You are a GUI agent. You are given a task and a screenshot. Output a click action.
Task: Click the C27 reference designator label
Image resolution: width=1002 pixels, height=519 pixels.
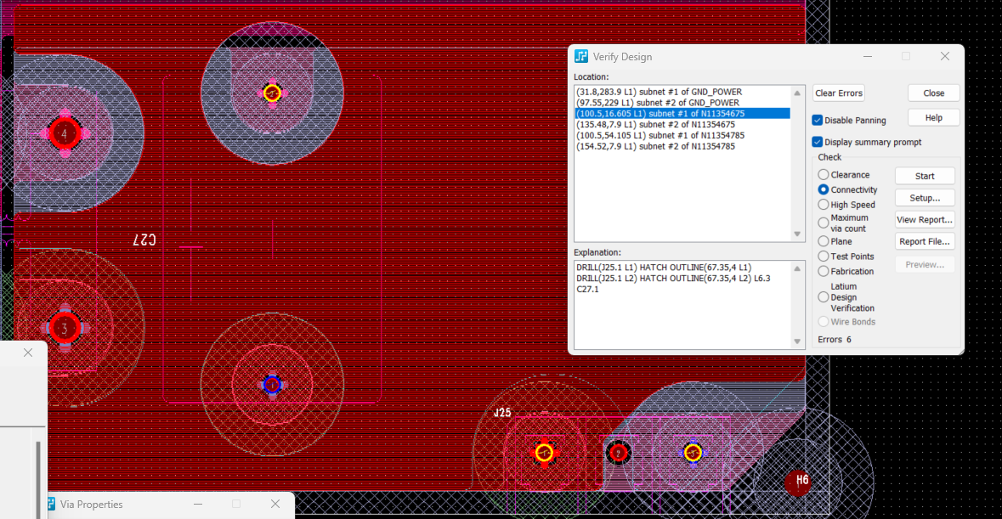click(144, 240)
